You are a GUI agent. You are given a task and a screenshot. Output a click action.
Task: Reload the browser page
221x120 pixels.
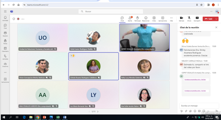[13, 5]
